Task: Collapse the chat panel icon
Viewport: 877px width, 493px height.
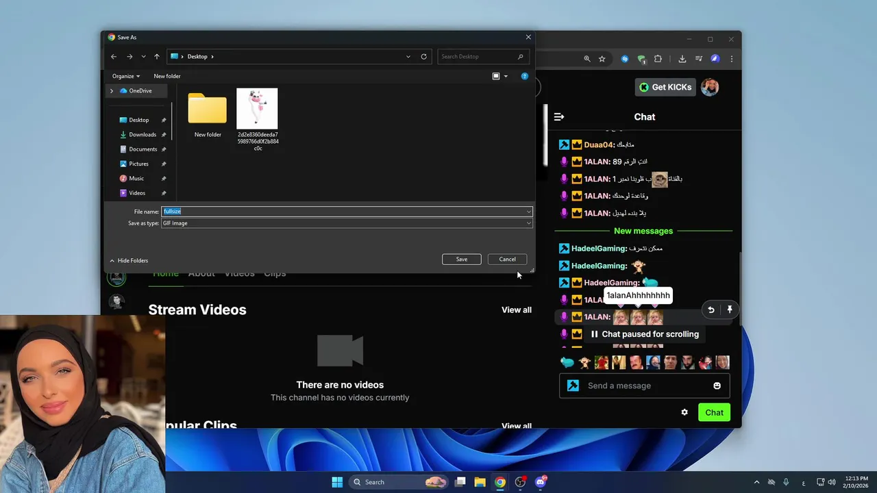Action: tap(559, 117)
